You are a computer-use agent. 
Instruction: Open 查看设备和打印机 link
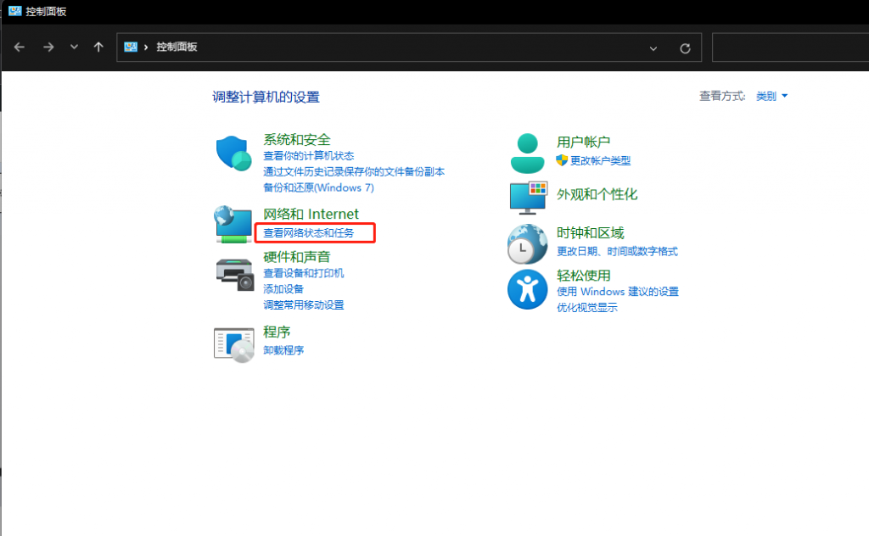pos(303,273)
